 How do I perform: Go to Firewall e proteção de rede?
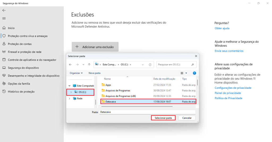coord(24,52)
